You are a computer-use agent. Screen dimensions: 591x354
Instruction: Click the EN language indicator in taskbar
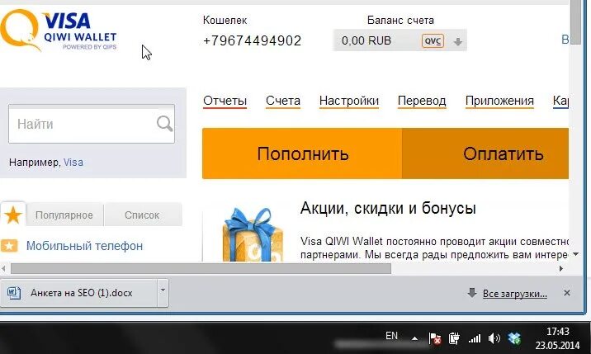pos(391,336)
